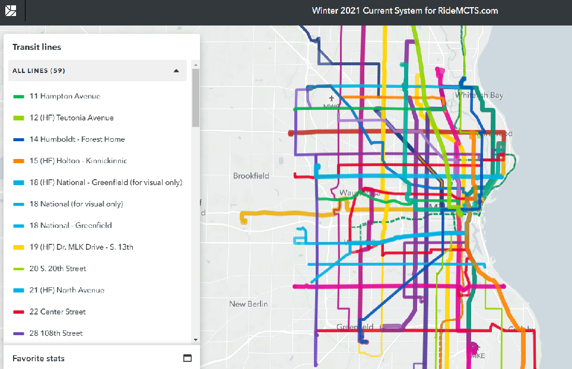Click the Favorite stats panel icon
Screen dimensions: 572x369
[188, 358]
